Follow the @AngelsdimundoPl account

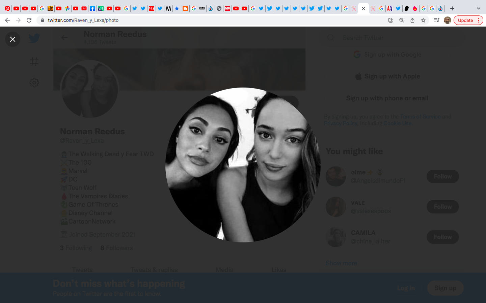coord(442,176)
